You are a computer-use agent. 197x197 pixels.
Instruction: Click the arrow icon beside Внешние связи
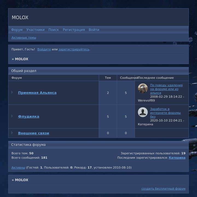12,133
